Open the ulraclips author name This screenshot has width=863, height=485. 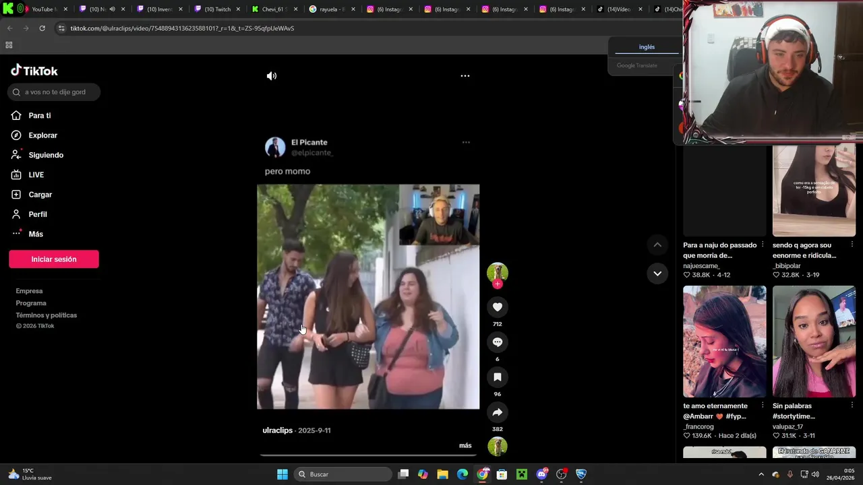(x=277, y=430)
